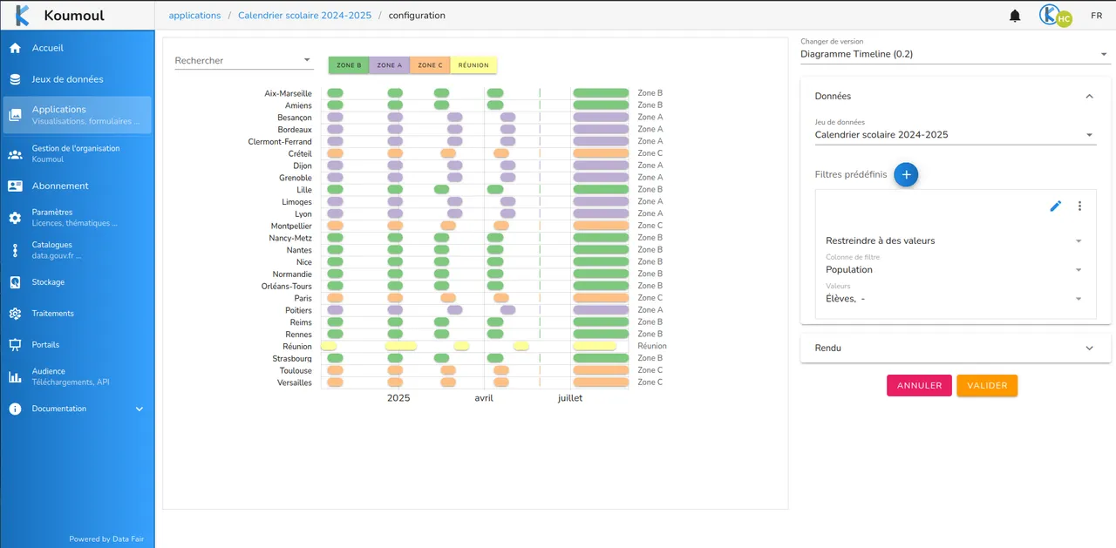
Task: Click the Audience bar chart icon
Action: pos(15,376)
